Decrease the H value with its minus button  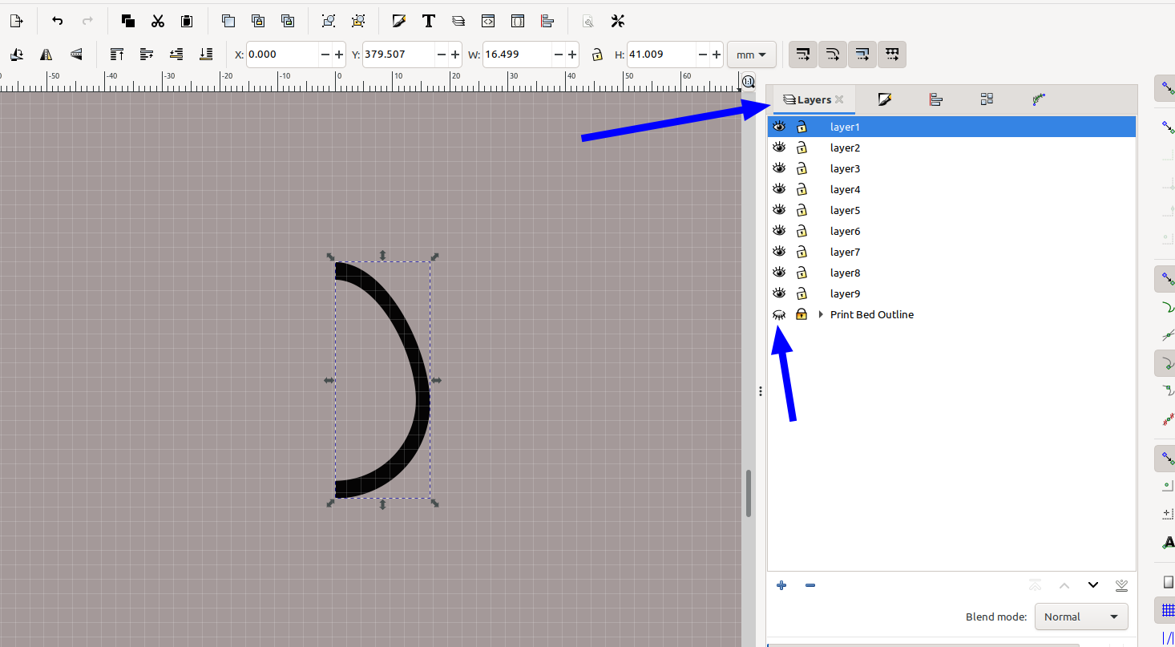click(x=703, y=55)
